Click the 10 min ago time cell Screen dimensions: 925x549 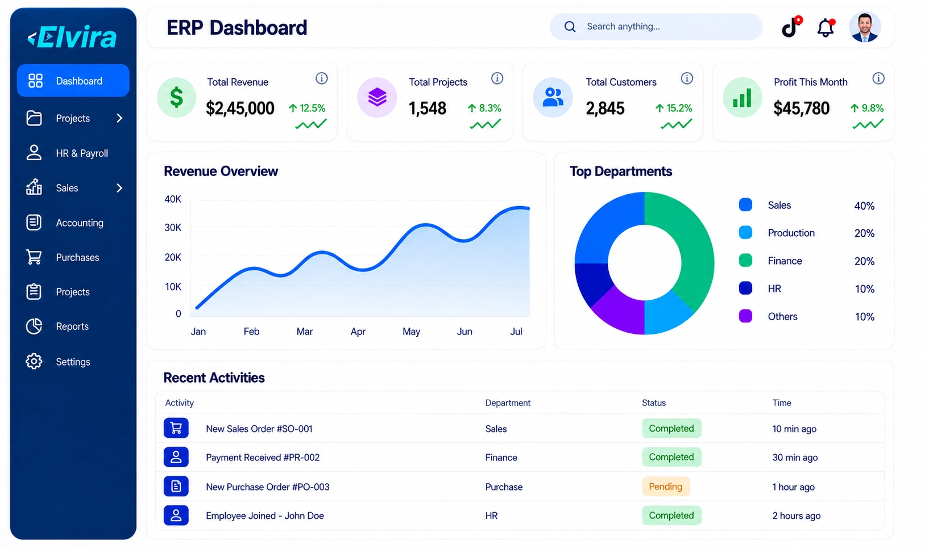tap(794, 429)
